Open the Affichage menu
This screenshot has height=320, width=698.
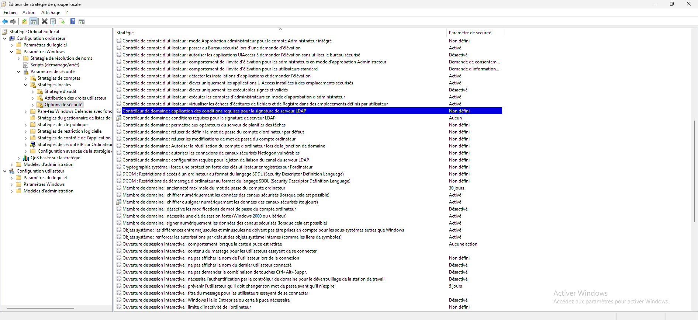click(x=51, y=13)
